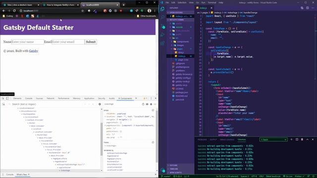Open DevTools customize three-dot menu
The width and height of the screenshot is (317, 178).
pyautogui.click(x=151, y=98)
